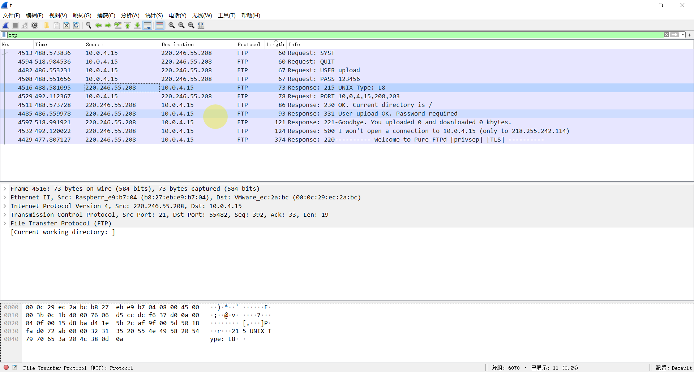694x372 pixels.
Task: Reload the capture file
Action: pyautogui.click(x=76, y=25)
